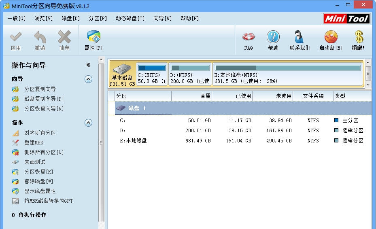
Task: Click the left panel scrollbar up arrow
Action: tap(101, 59)
